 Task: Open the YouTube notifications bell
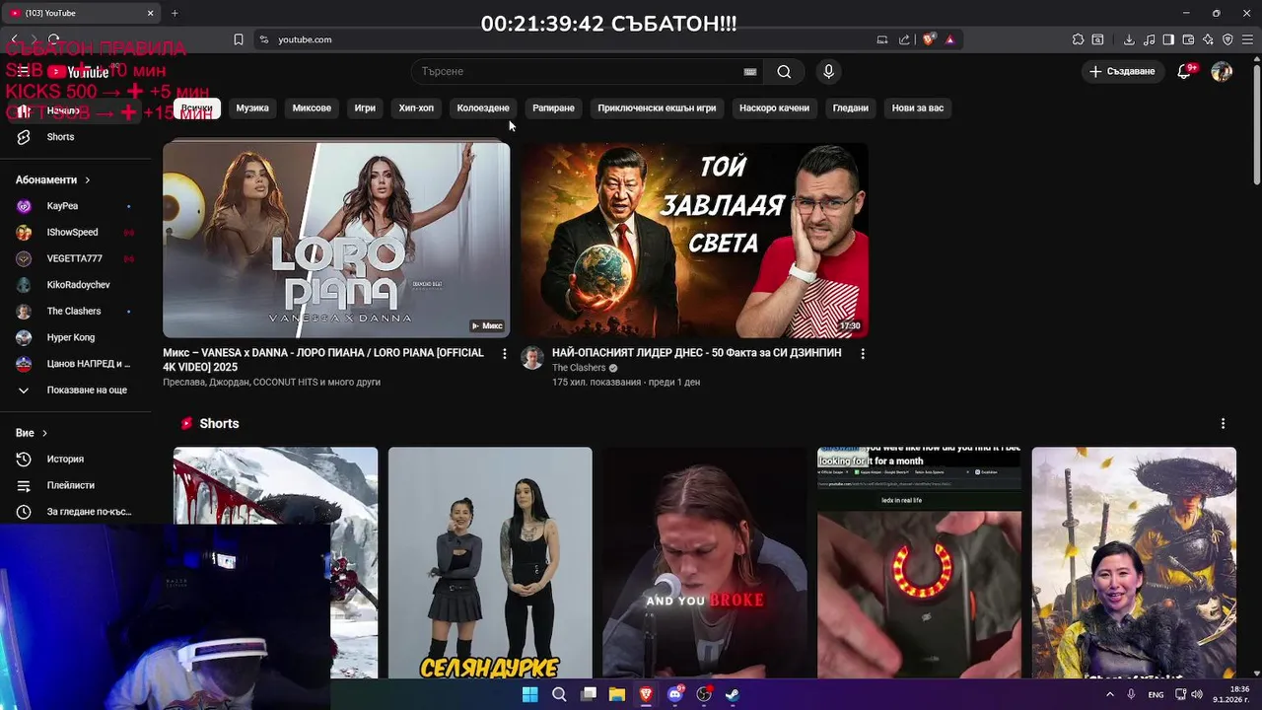click(1185, 71)
